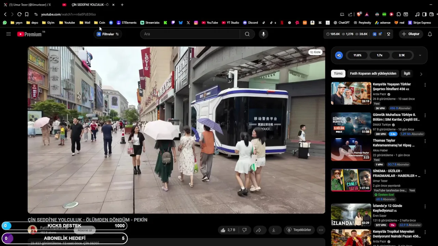Go back with browser back arrow
The height and width of the screenshot is (246, 438).
point(5,14)
